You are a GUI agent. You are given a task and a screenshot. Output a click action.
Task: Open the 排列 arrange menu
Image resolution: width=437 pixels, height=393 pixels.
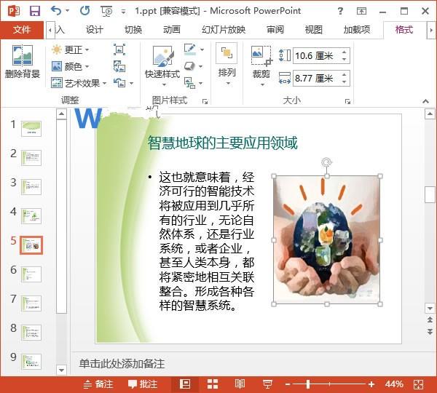coord(227,65)
